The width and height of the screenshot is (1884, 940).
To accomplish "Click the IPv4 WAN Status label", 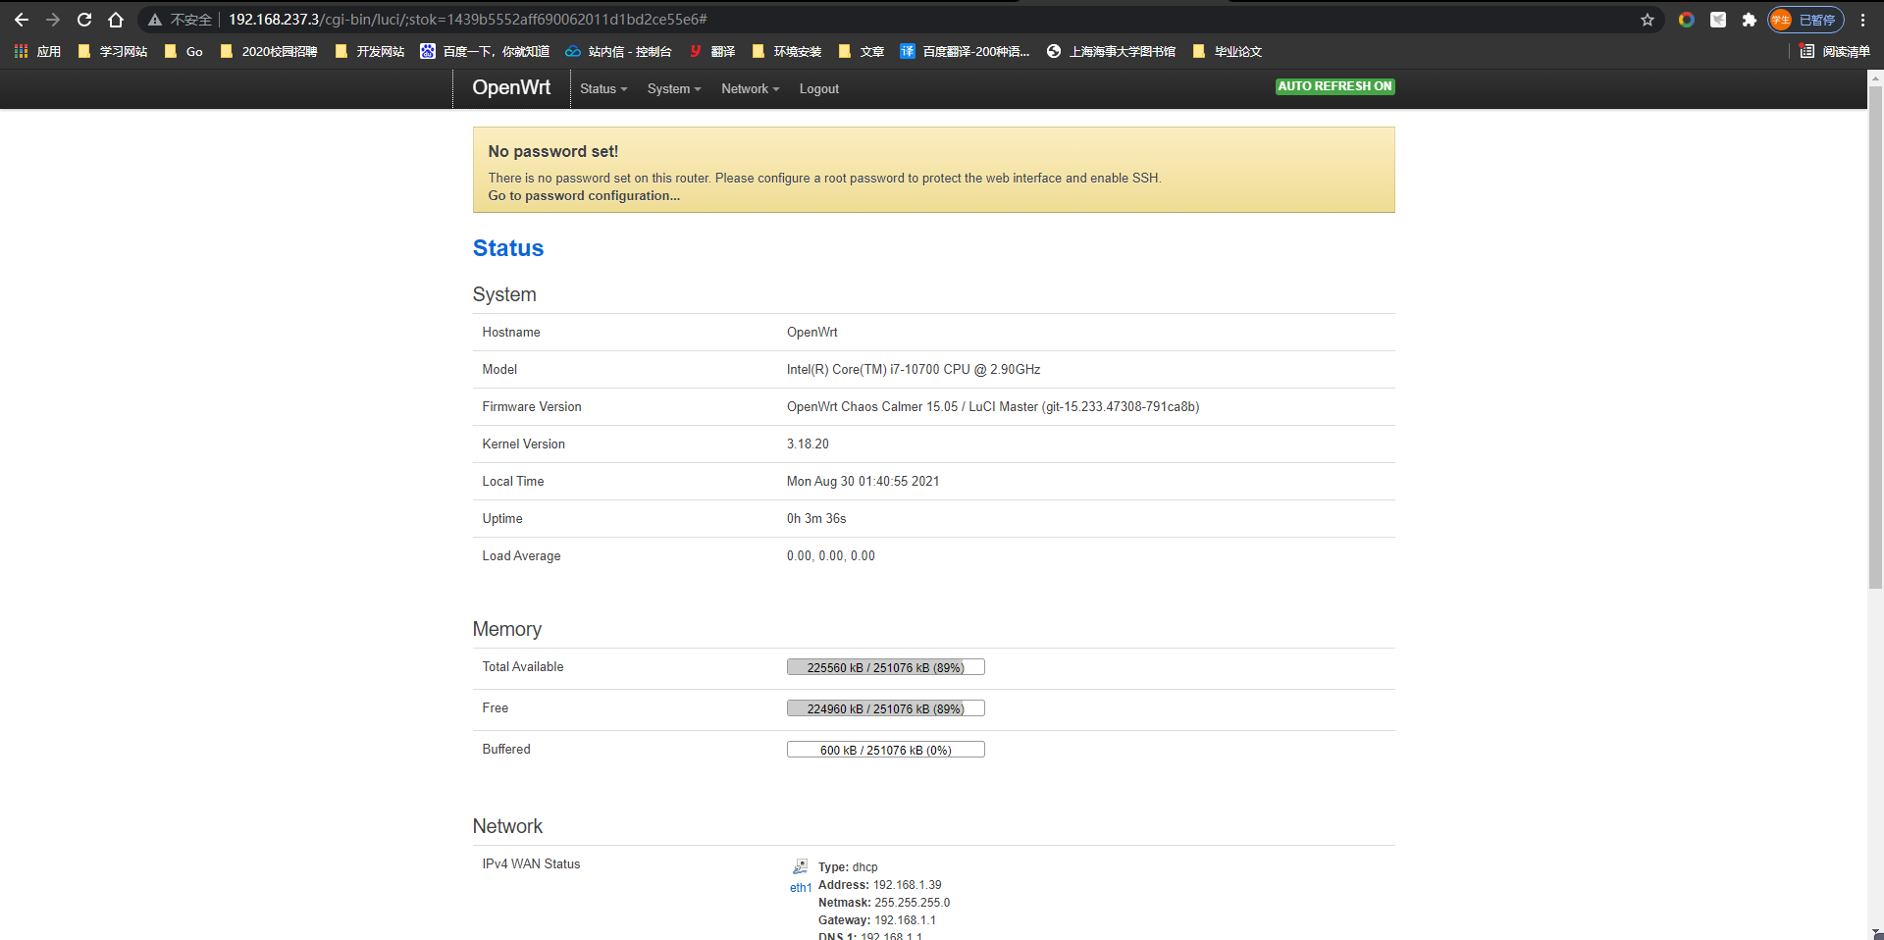I will pos(531,863).
